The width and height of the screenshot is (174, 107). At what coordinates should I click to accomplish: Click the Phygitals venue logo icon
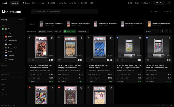pyautogui.click(x=6, y=59)
